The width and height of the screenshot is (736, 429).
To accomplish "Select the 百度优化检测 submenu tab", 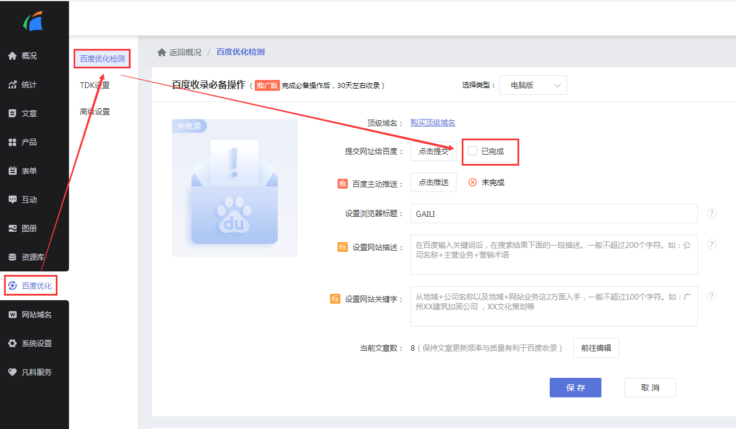I will tap(102, 59).
